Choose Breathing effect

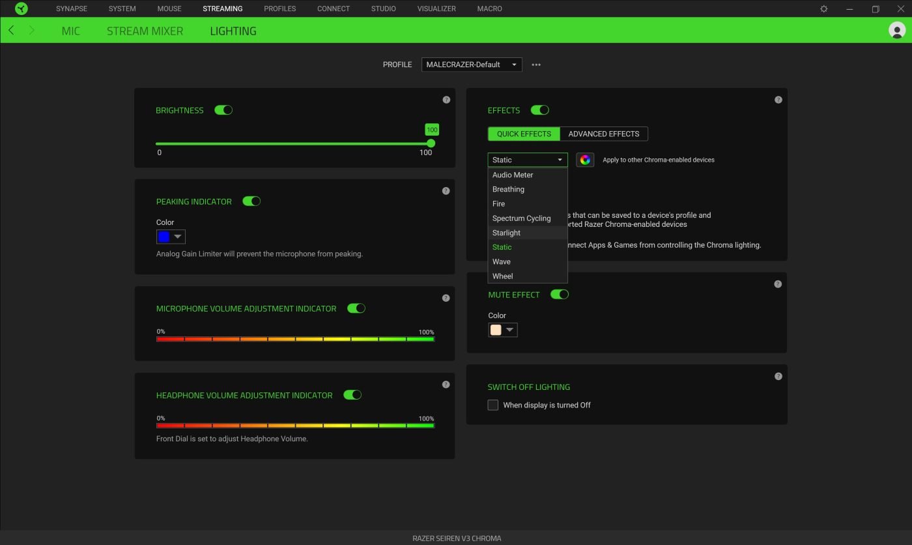(528, 189)
